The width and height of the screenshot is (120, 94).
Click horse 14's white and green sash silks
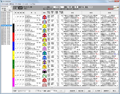[x=44, y=76]
